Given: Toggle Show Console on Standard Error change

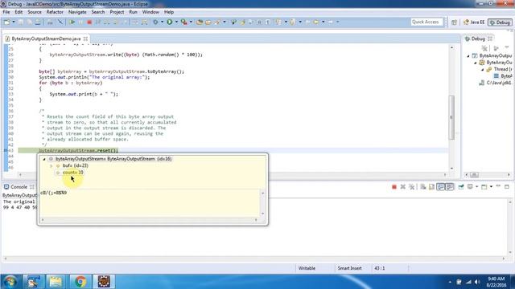Looking at the screenshot, I should (x=449, y=187).
